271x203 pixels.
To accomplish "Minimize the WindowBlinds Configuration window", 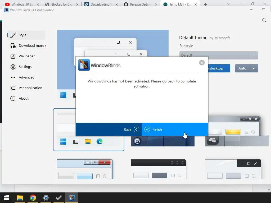I will [251, 10].
